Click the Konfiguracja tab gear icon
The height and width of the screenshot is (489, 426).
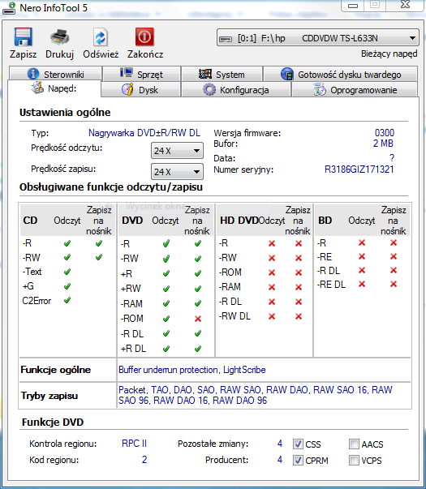[209, 89]
